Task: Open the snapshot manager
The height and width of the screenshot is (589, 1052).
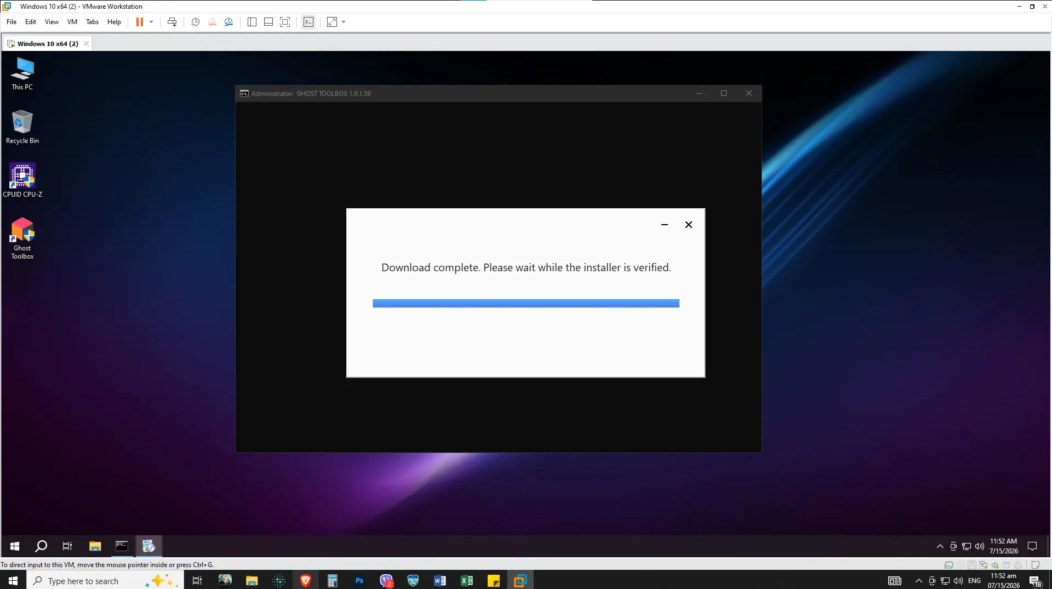Action: [x=228, y=22]
